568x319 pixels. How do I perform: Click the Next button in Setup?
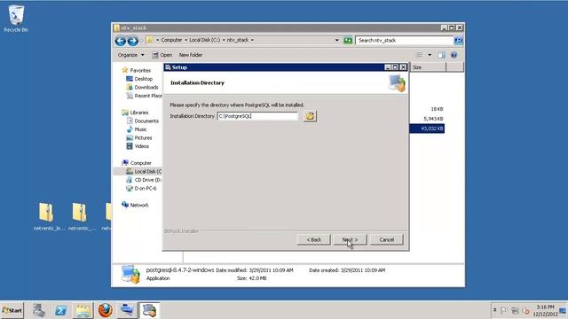pyautogui.click(x=350, y=239)
